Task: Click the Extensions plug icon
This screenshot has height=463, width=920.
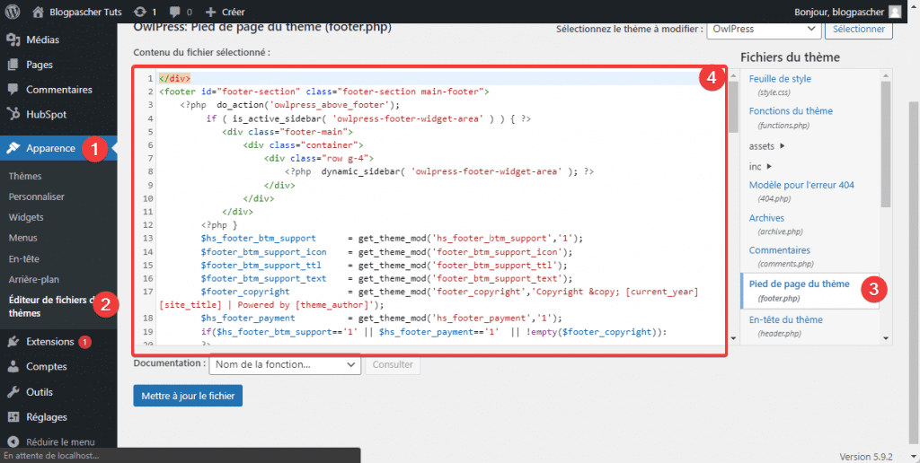Action: [x=13, y=342]
